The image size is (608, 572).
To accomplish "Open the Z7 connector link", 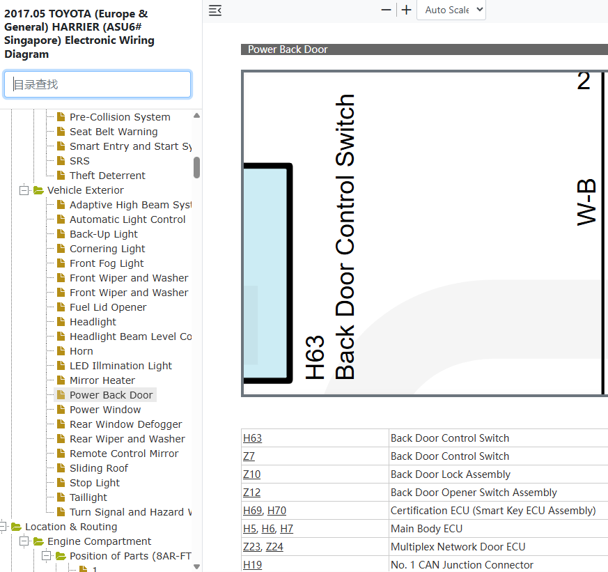I will coord(249,456).
